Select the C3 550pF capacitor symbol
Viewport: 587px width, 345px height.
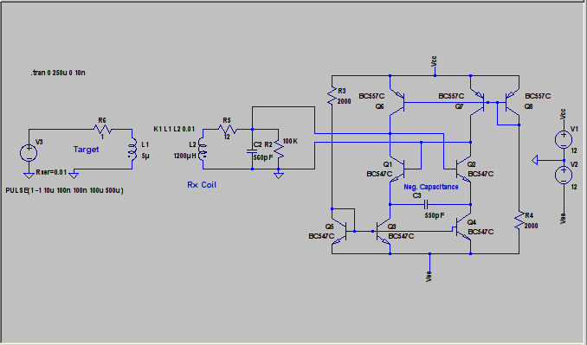point(427,204)
